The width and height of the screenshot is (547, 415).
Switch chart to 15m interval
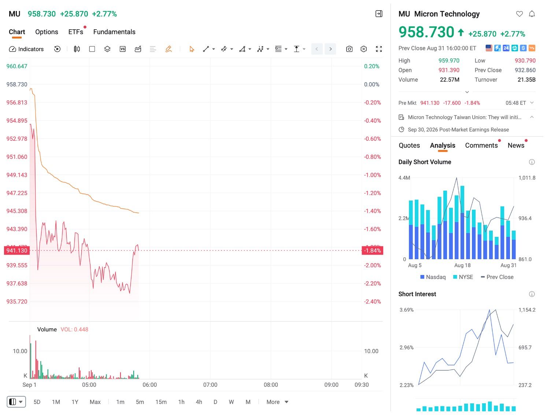[x=161, y=402]
